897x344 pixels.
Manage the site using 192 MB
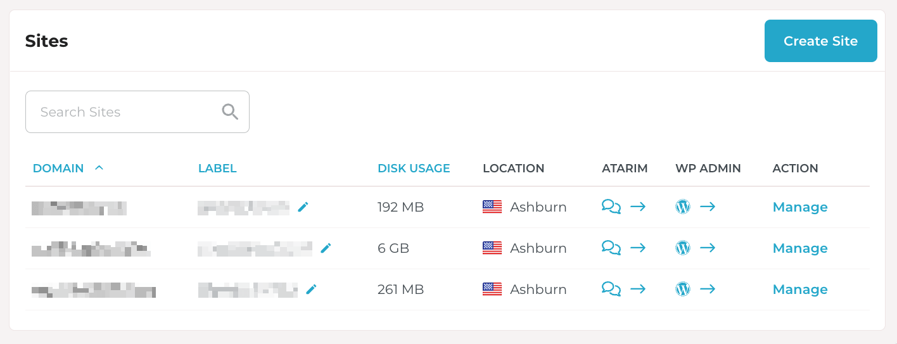(x=800, y=207)
